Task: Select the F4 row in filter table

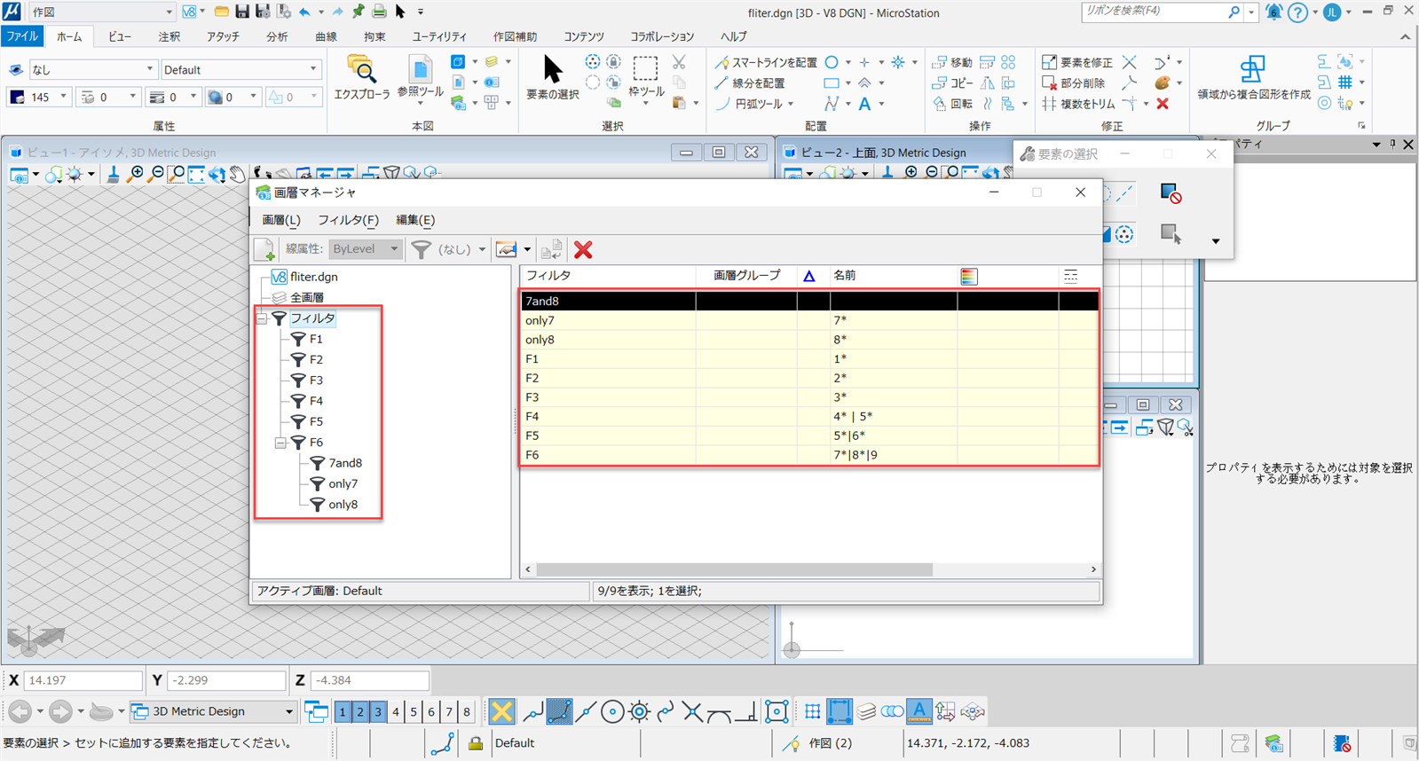Action: (809, 416)
